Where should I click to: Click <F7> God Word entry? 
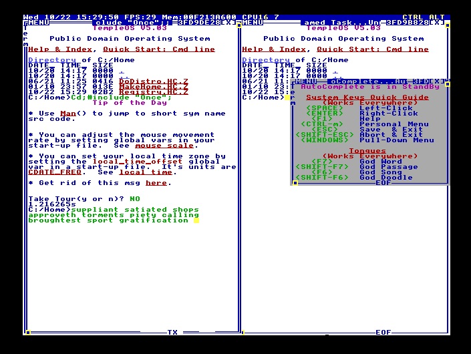tap(357, 162)
